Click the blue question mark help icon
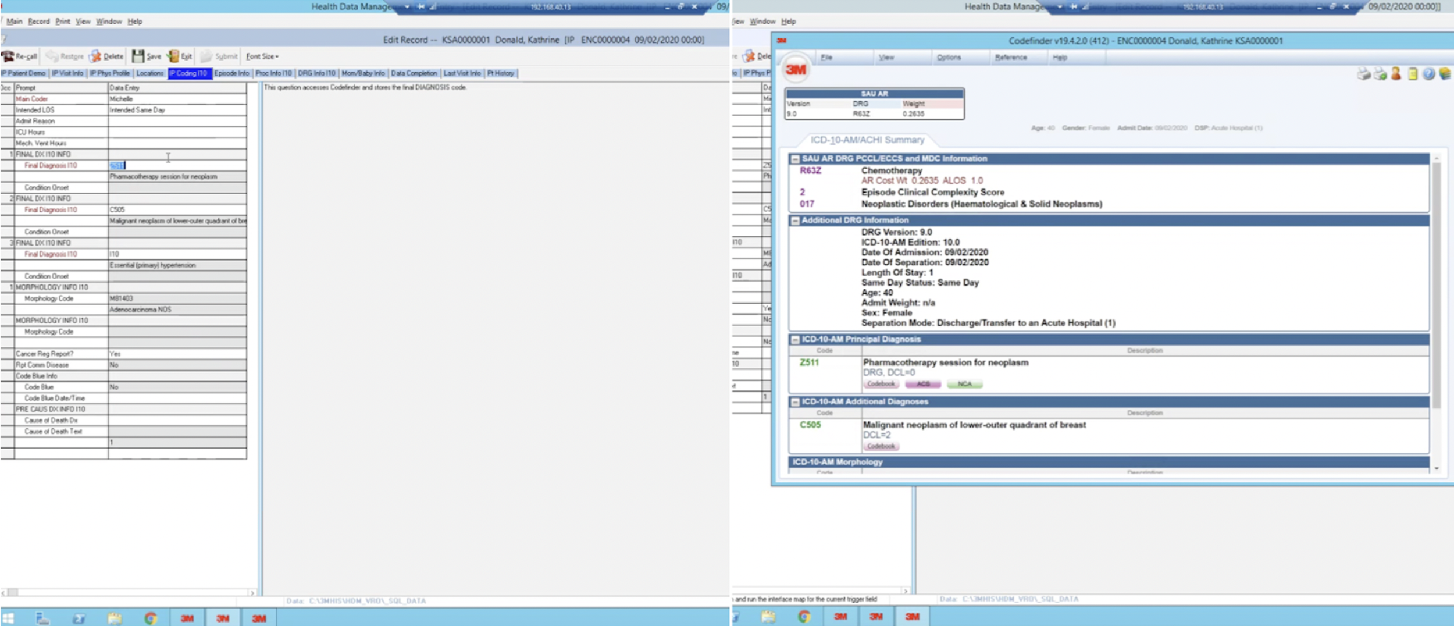 [1428, 74]
